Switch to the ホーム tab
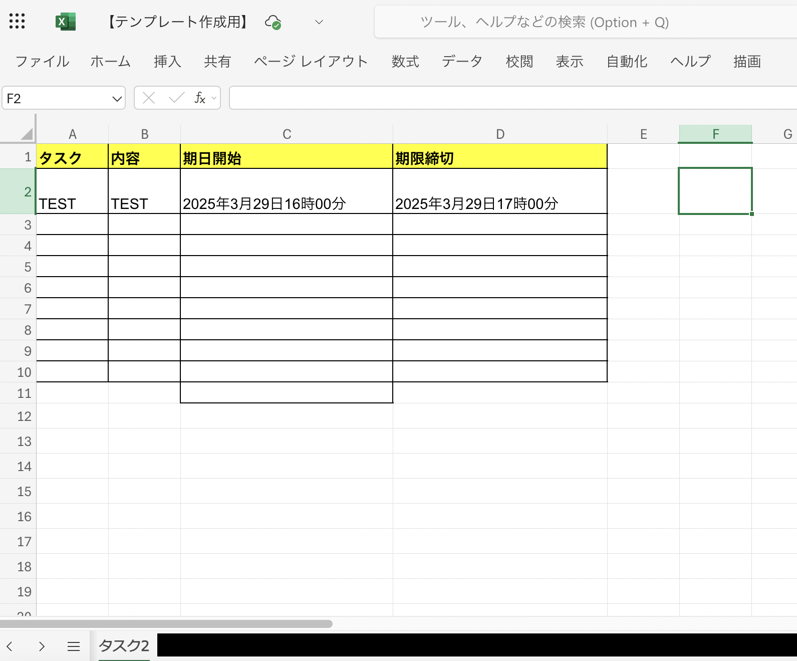This screenshot has height=661, width=797. 111,62
